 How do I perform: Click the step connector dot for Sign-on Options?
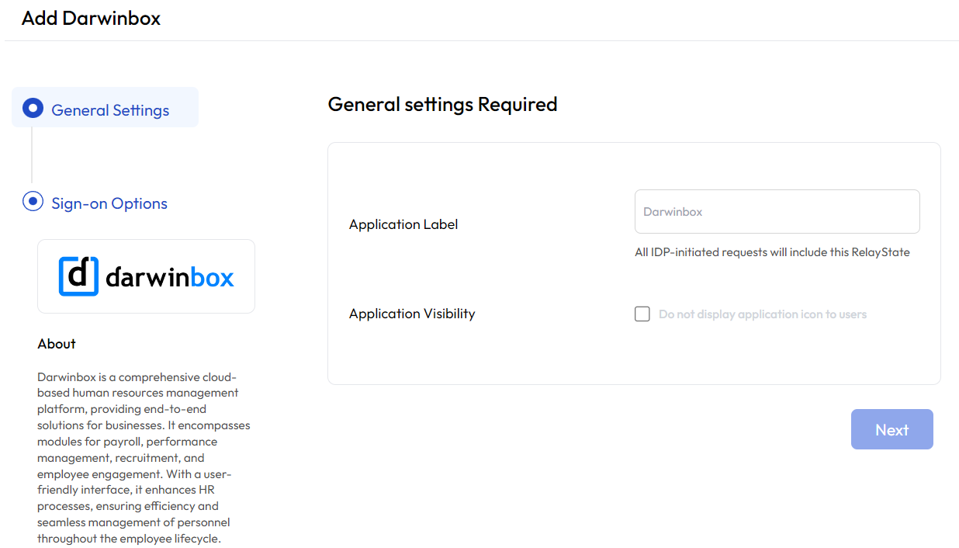click(33, 203)
